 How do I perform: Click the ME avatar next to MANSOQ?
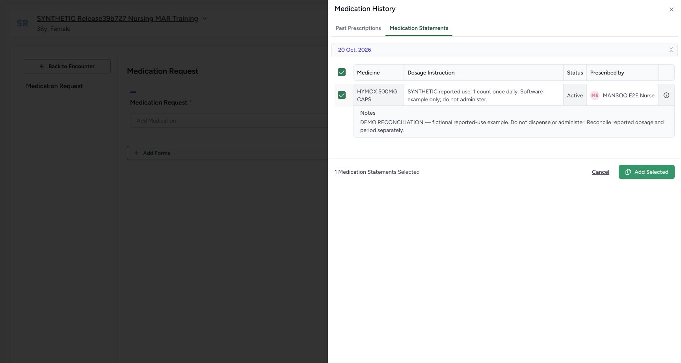tap(595, 95)
